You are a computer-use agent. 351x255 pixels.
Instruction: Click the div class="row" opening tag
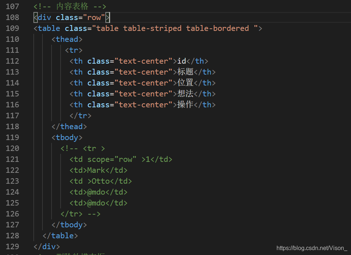point(72,17)
